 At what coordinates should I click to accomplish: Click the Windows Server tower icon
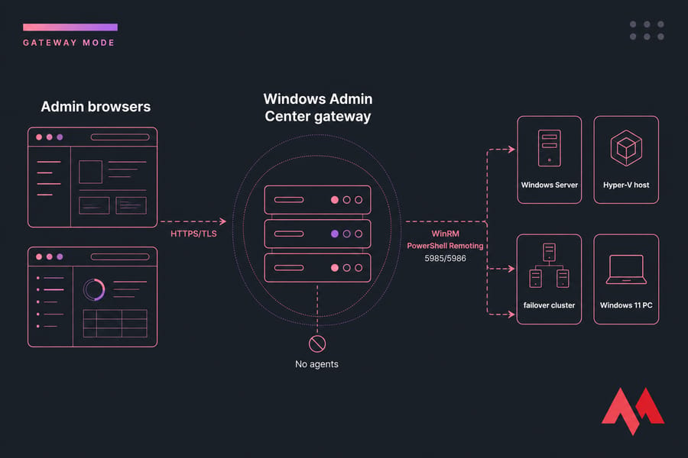tap(550, 147)
